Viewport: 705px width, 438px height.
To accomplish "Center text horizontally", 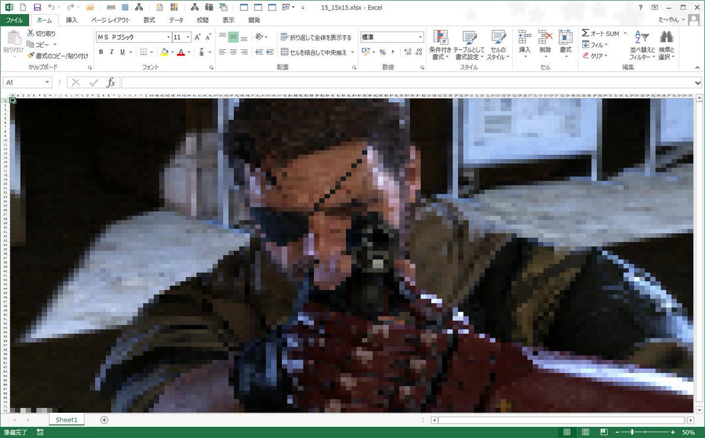I will pyautogui.click(x=233, y=52).
